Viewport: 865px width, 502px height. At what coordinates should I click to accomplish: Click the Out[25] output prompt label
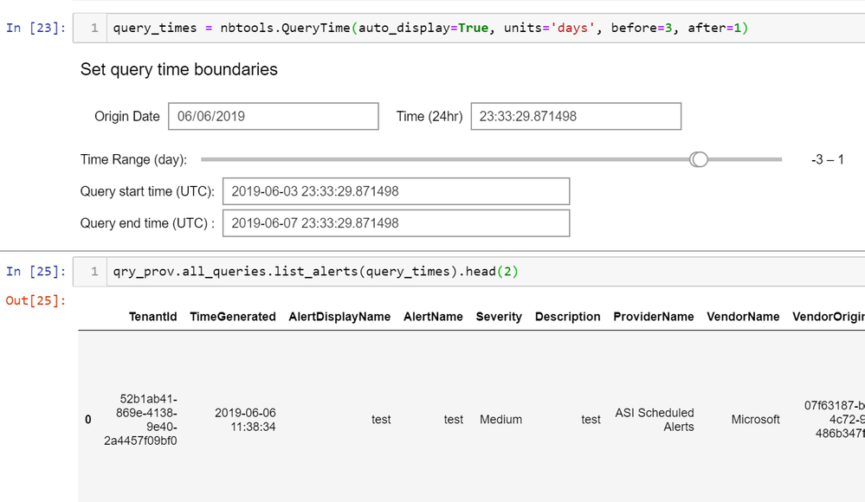coord(36,300)
